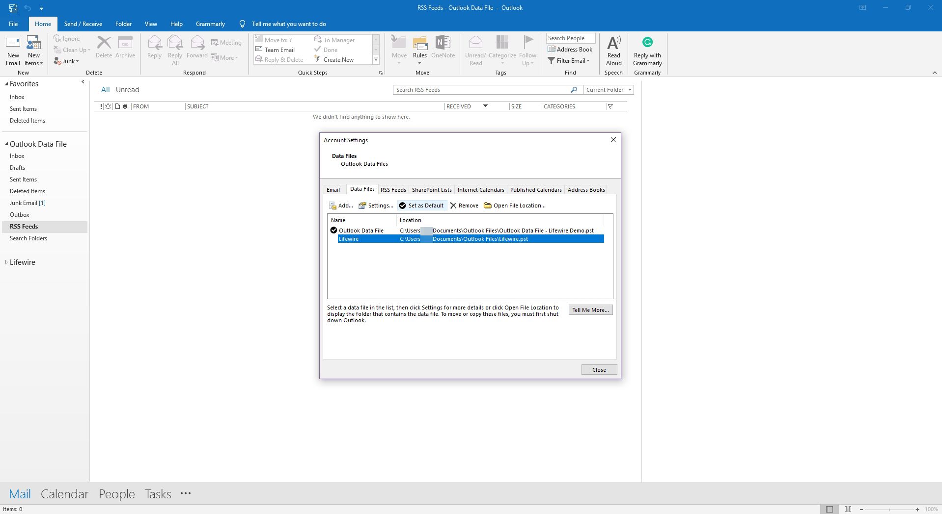Image resolution: width=942 pixels, height=514 pixels.
Task: Click the Close button in Account Settings
Action: [599, 370]
